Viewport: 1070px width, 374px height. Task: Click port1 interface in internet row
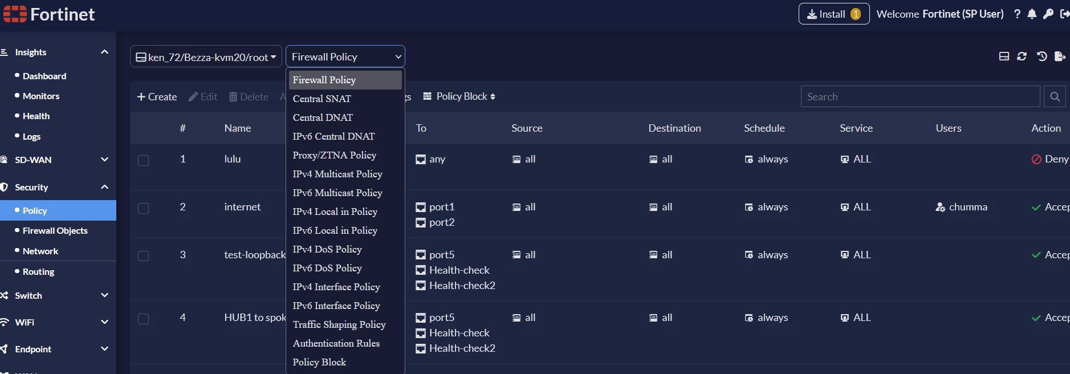coord(436,207)
